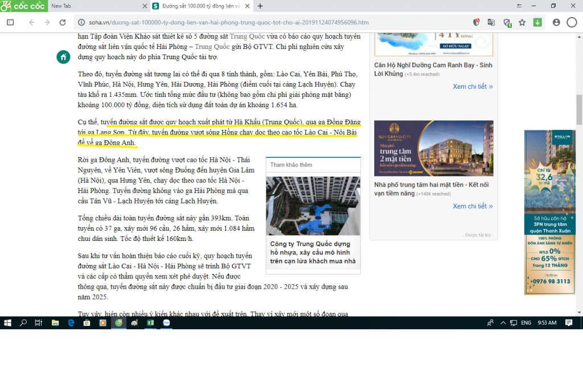Click Xem chi tiết under Nhà phố ad

point(473,206)
